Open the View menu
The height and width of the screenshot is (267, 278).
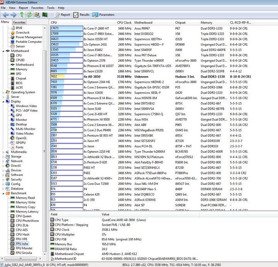[12, 8]
